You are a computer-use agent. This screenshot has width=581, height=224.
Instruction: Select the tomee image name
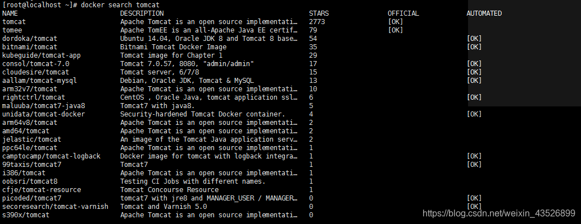[12, 30]
